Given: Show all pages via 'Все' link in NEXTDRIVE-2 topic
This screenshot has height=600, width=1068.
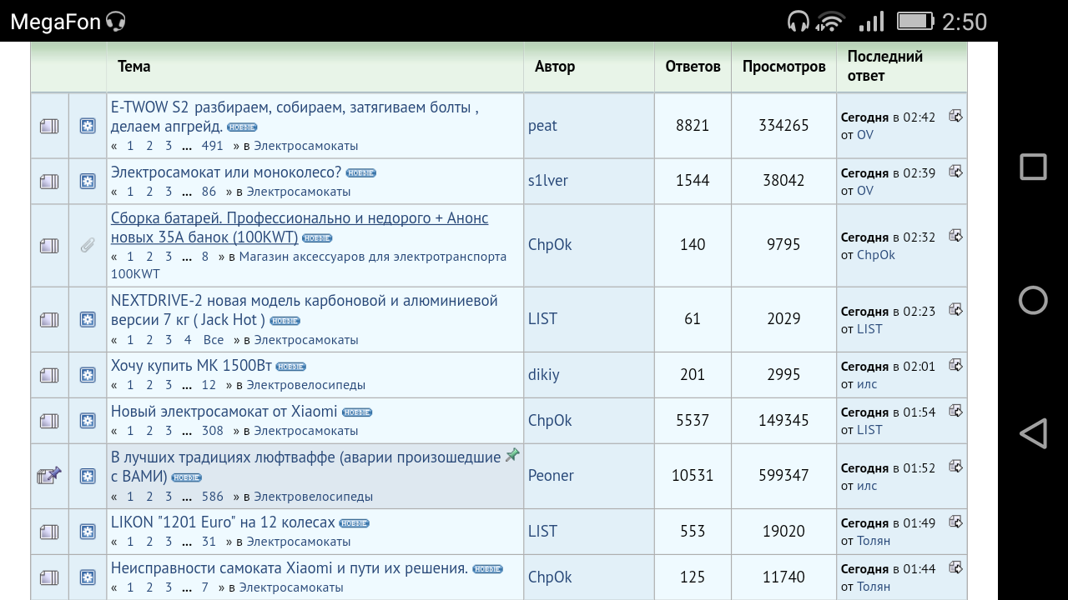Looking at the screenshot, I should click(214, 340).
